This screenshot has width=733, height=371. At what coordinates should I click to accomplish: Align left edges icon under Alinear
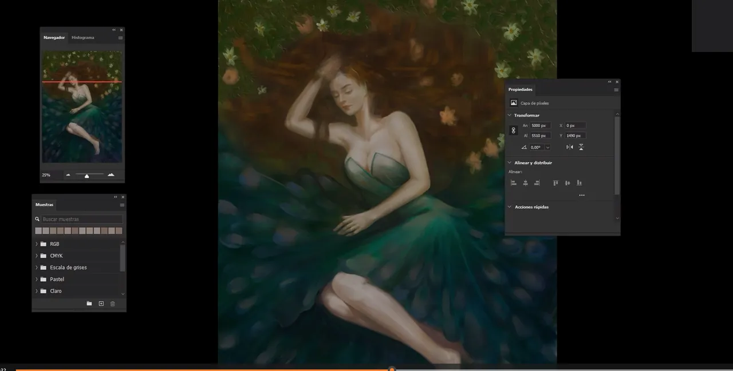coord(514,183)
